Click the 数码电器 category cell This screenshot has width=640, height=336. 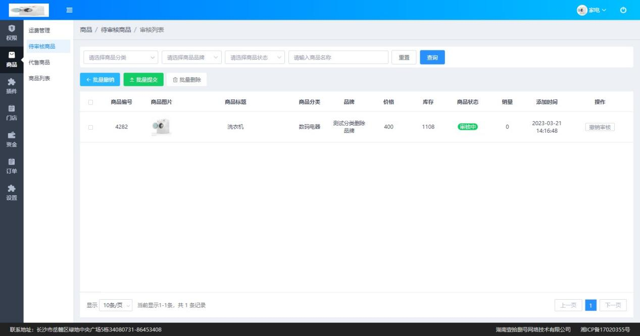309,127
